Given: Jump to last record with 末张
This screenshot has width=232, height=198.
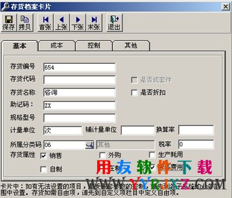Looking at the screenshot, I should click(94, 23).
